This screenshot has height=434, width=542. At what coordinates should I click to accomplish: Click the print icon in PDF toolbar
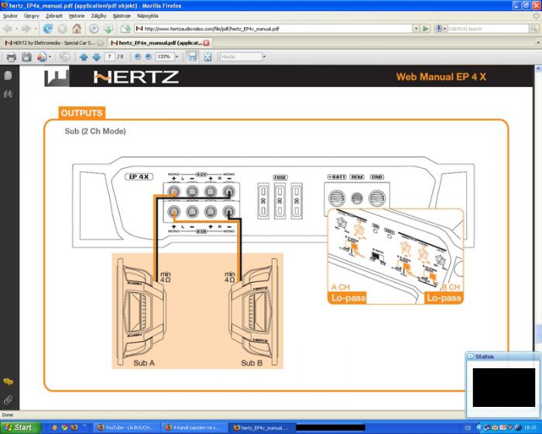coord(12,57)
